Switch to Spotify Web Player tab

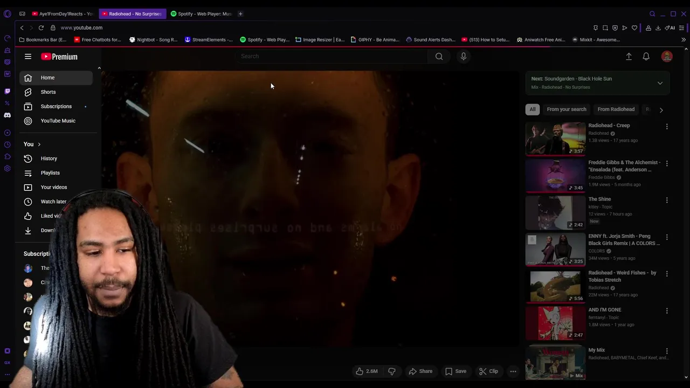tap(201, 14)
